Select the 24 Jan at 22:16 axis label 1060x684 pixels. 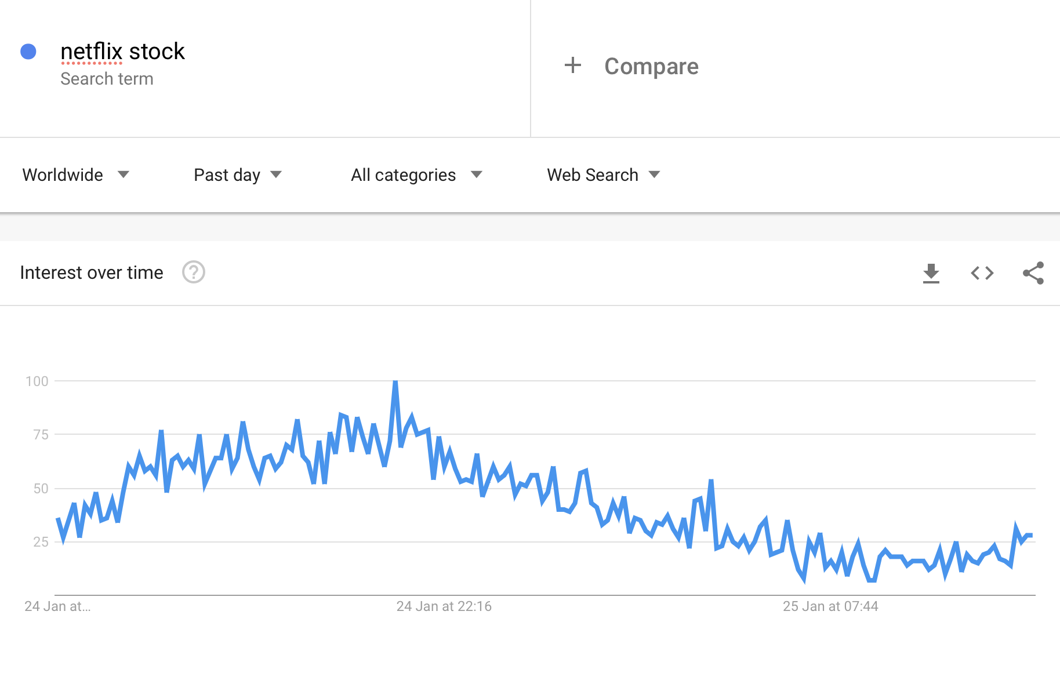pyautogui.click(x=444, y=606)
